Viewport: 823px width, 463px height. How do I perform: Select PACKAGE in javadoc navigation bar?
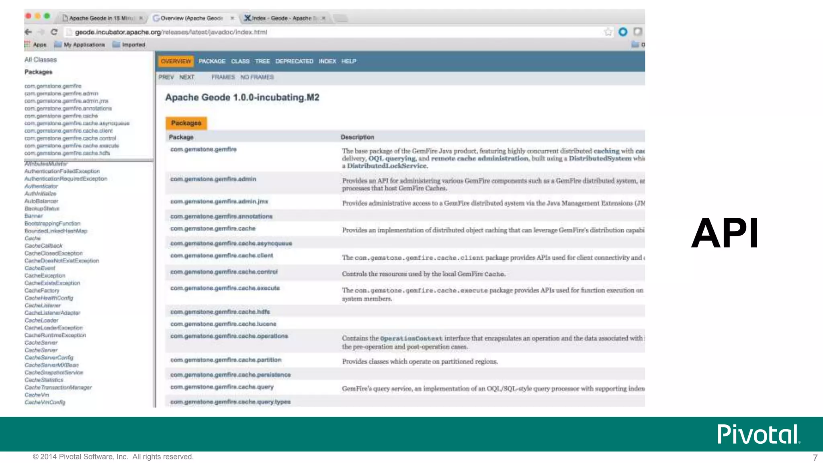point(212,61)
